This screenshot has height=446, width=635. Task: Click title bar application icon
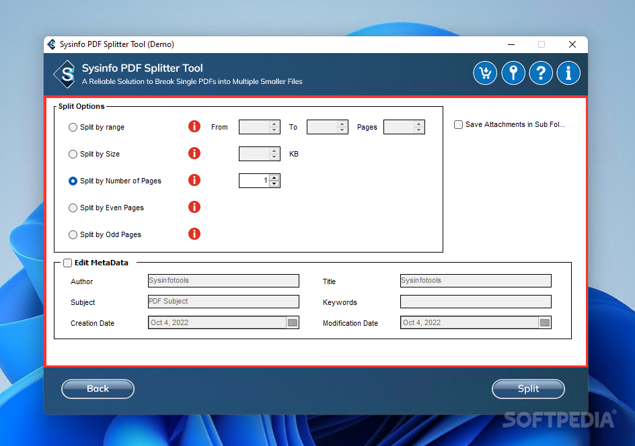coord(51,44)
